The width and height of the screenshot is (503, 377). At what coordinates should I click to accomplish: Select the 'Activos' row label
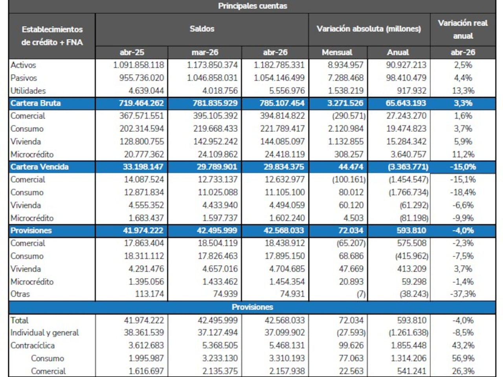(x=23, y=65)
